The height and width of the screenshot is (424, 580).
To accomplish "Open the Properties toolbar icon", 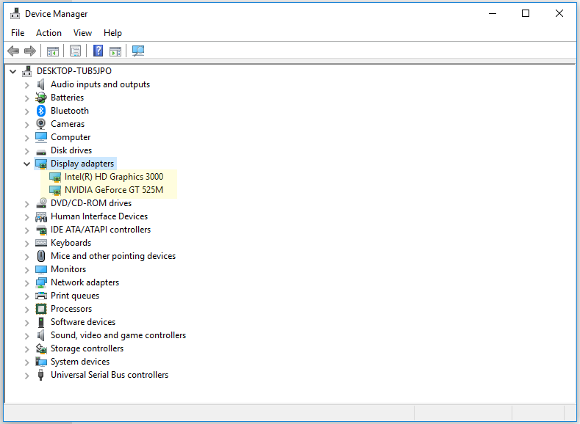I will 75,51.
